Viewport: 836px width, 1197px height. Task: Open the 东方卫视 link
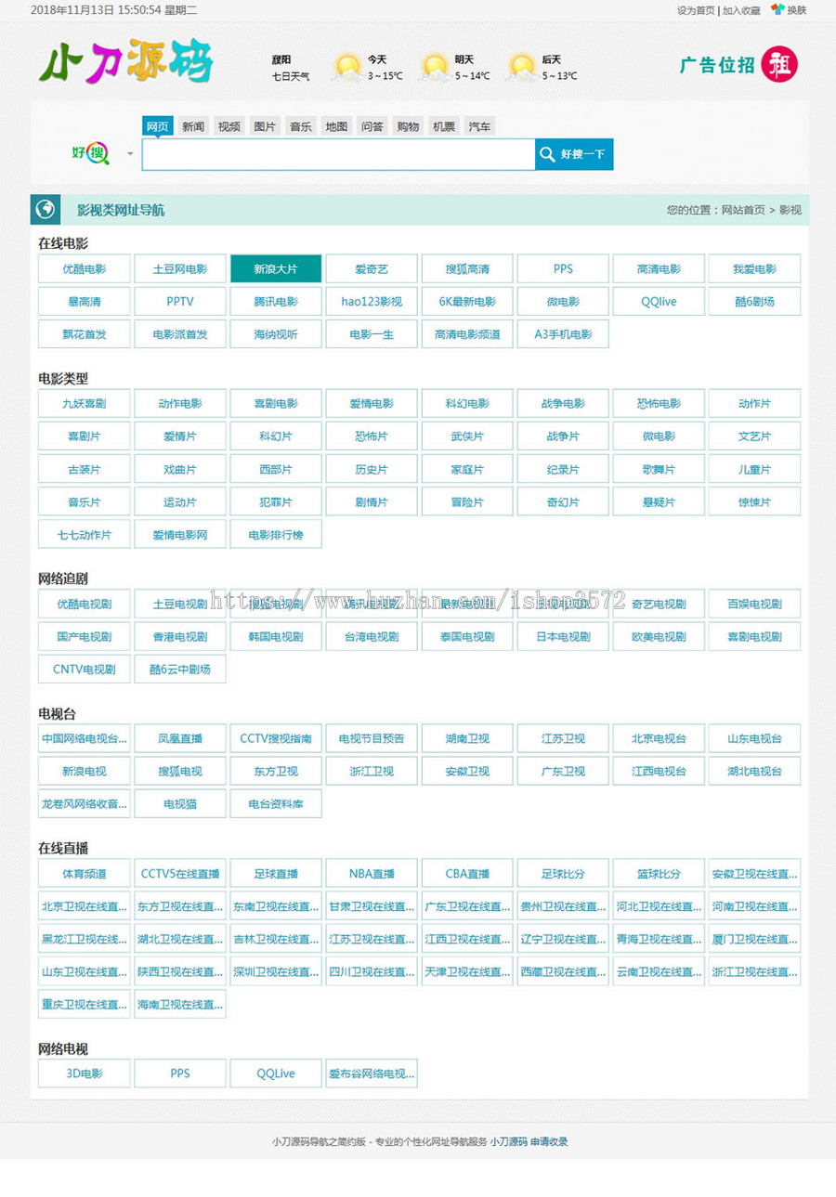276,772
